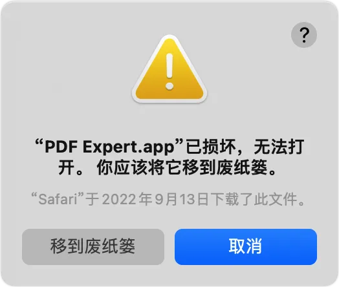The height and width of the screenshot is (287, 339).
Task: Click the 此文件 characters ending the subtitle
Action: coord(276,199)
